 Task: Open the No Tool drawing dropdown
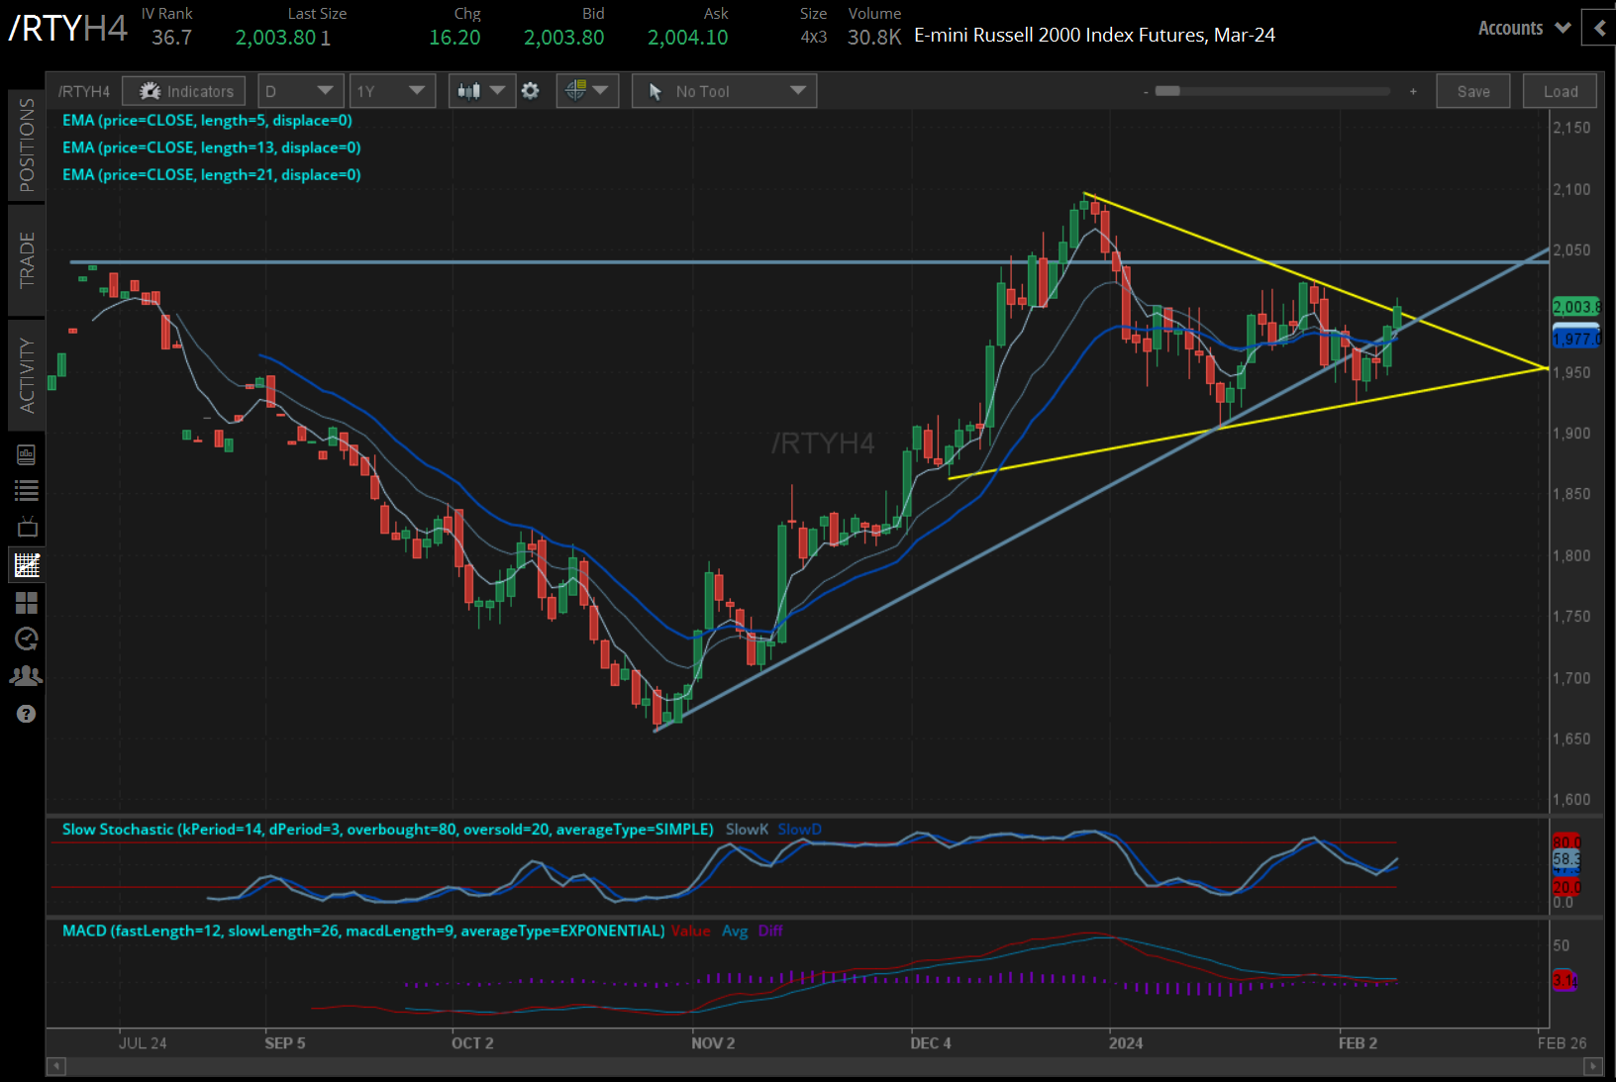coord(725,91)
